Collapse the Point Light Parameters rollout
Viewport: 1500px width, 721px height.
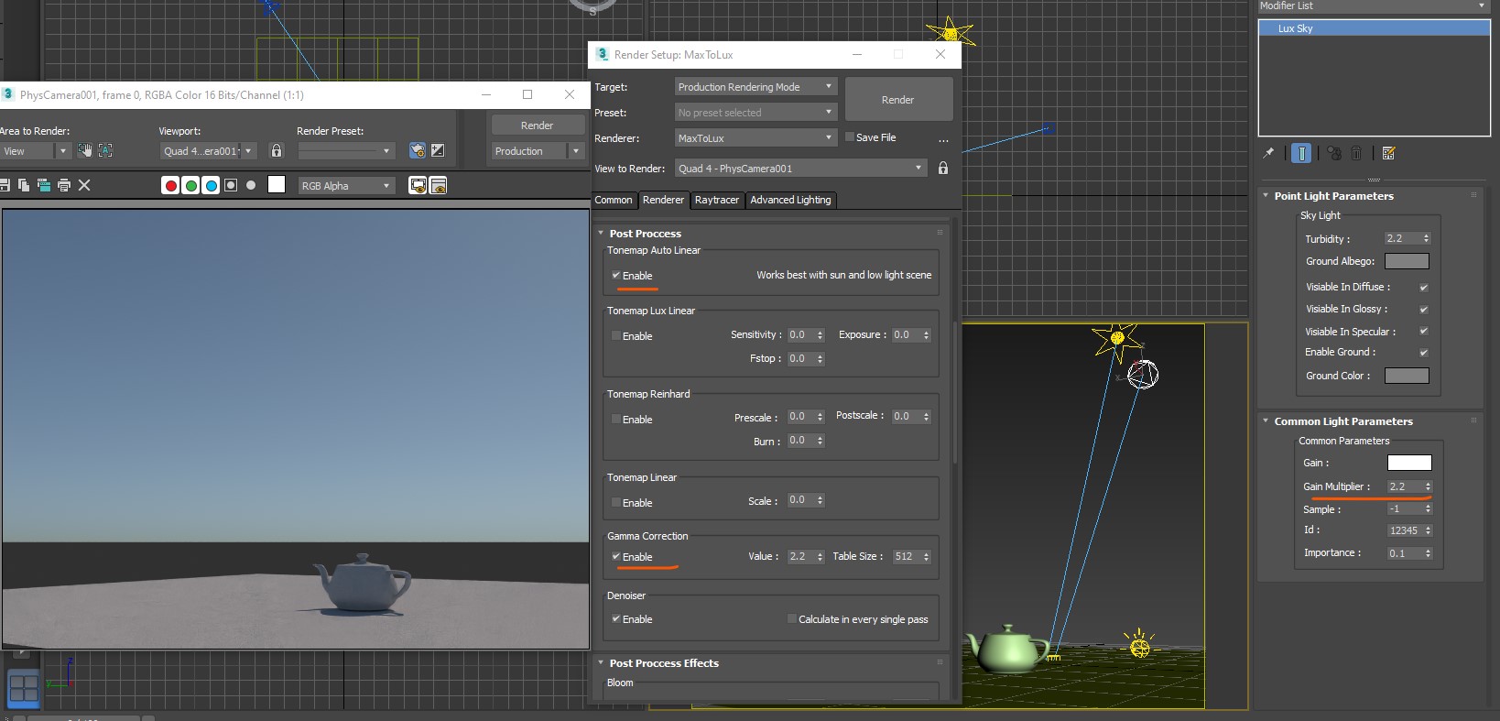(x=1333, y=196)
